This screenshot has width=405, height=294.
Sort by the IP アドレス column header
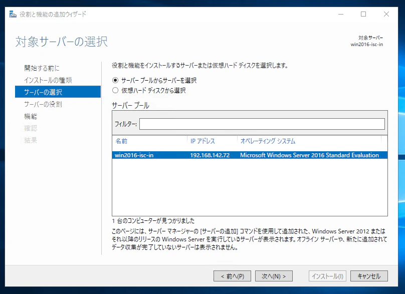[202, 141]
